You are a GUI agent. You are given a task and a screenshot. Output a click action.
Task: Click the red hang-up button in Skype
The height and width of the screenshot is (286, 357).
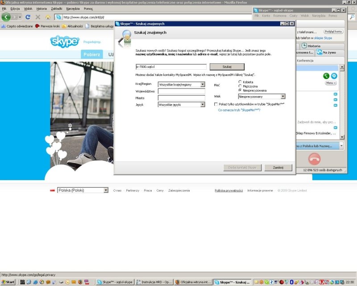point(315,159)
